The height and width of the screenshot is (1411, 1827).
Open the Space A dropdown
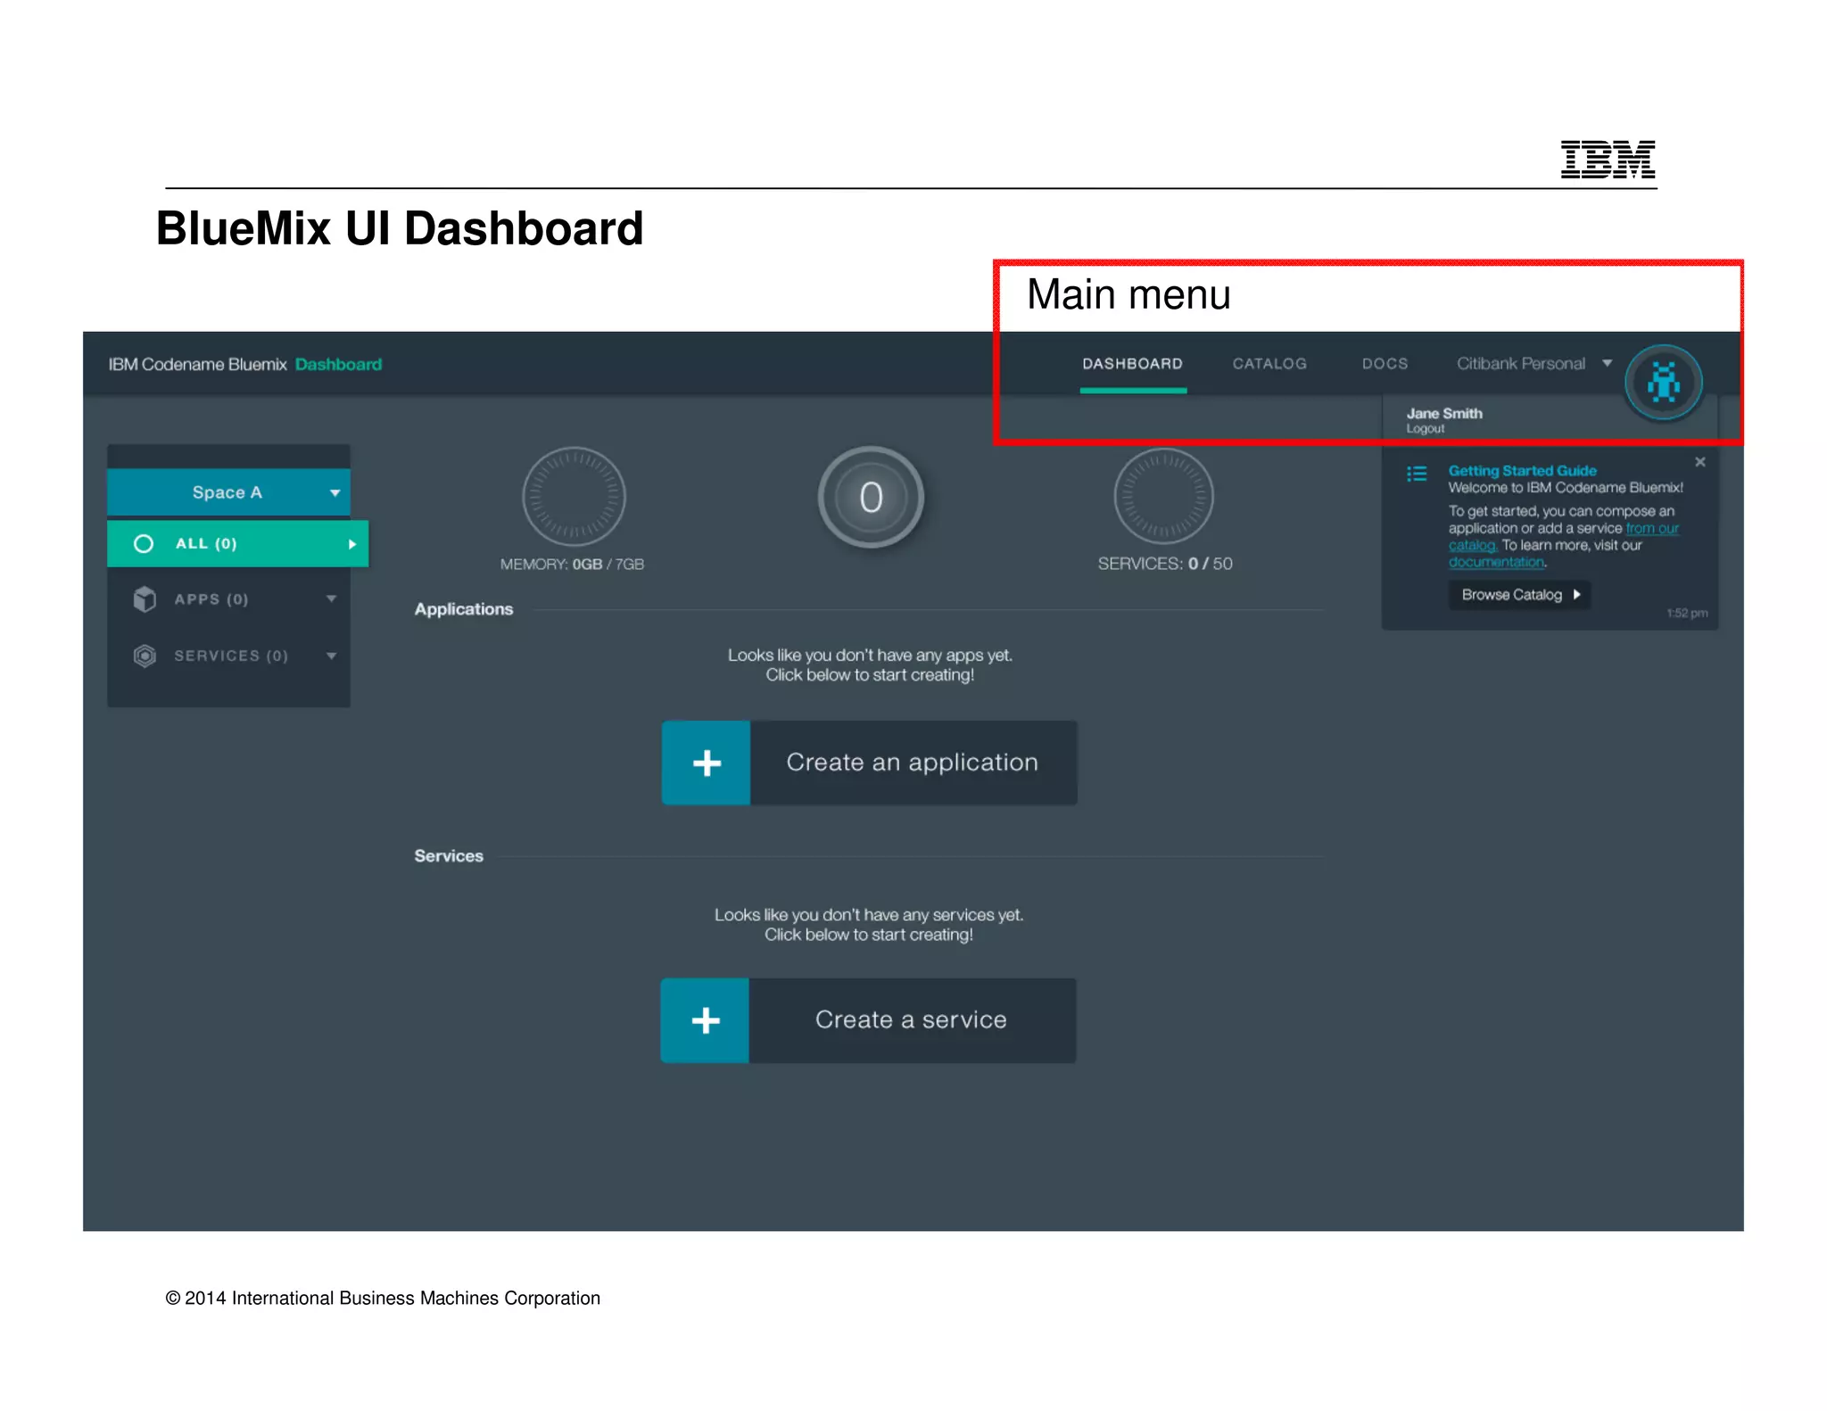(x=228, y=492)
